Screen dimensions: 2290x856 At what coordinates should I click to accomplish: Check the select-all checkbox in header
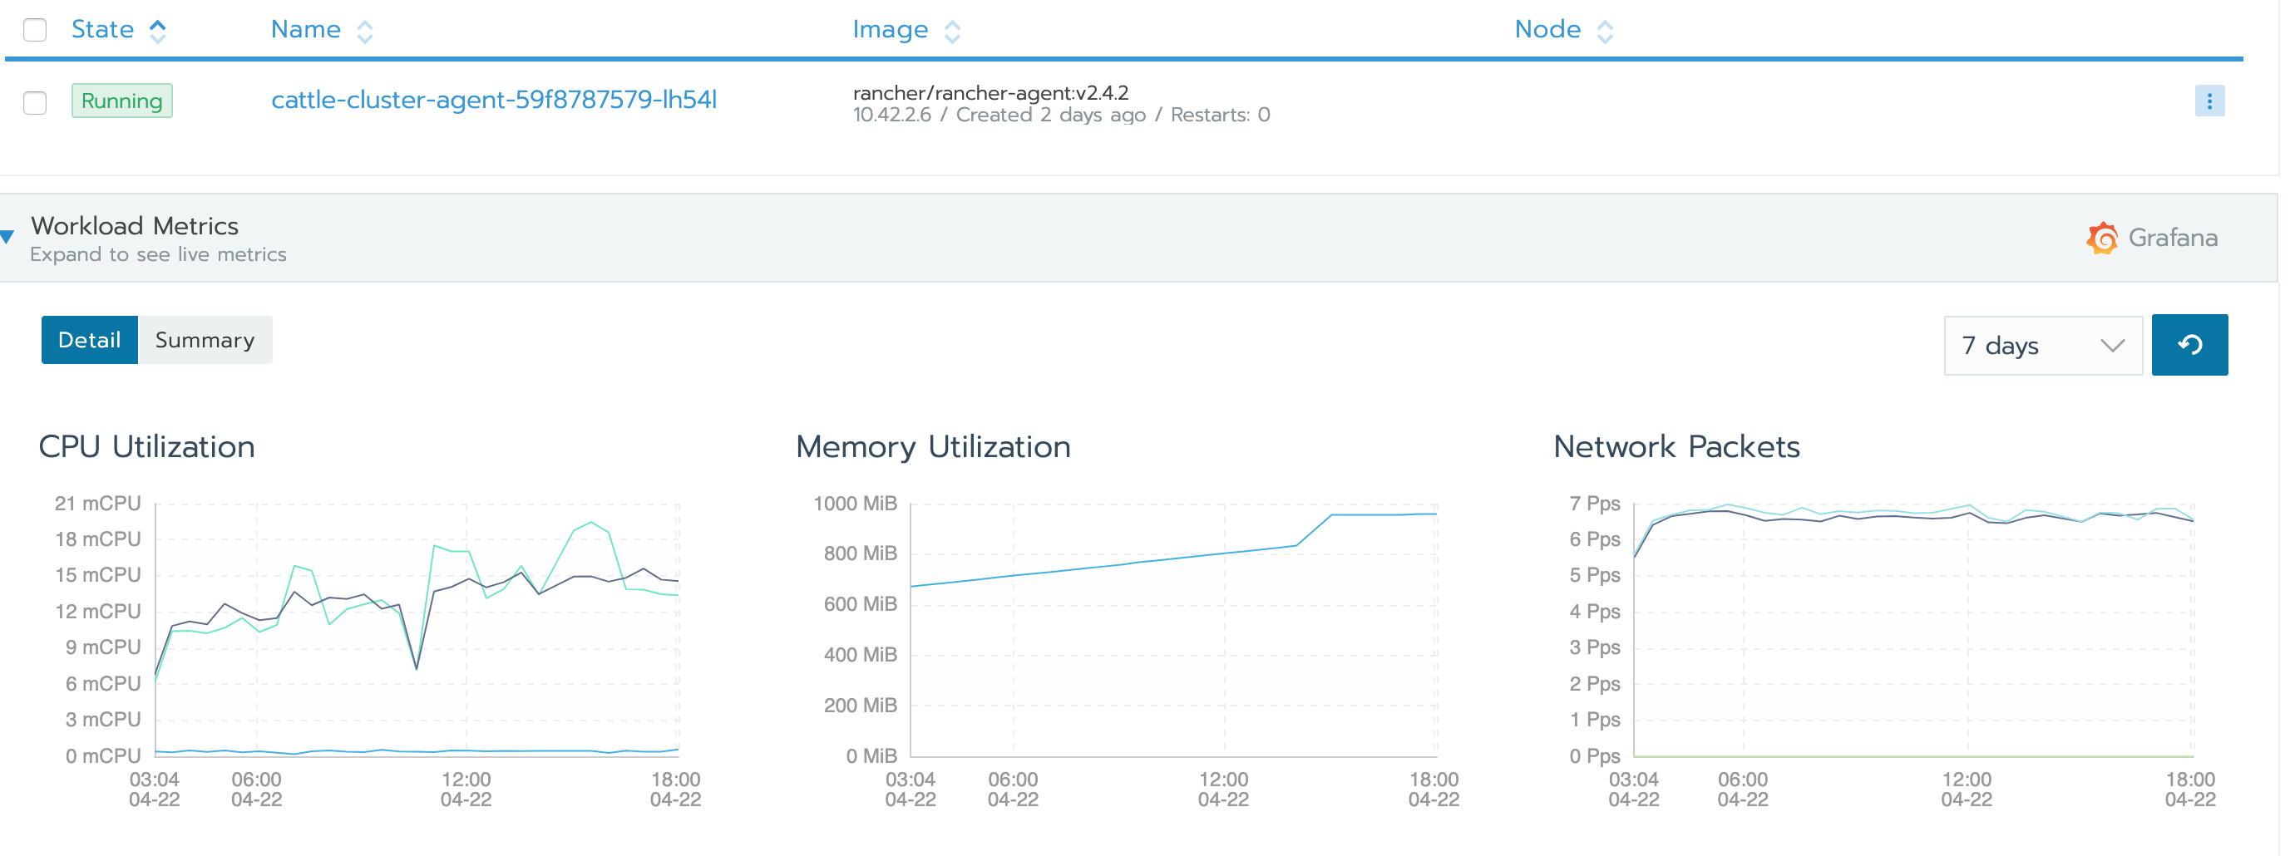pos(35,29)
